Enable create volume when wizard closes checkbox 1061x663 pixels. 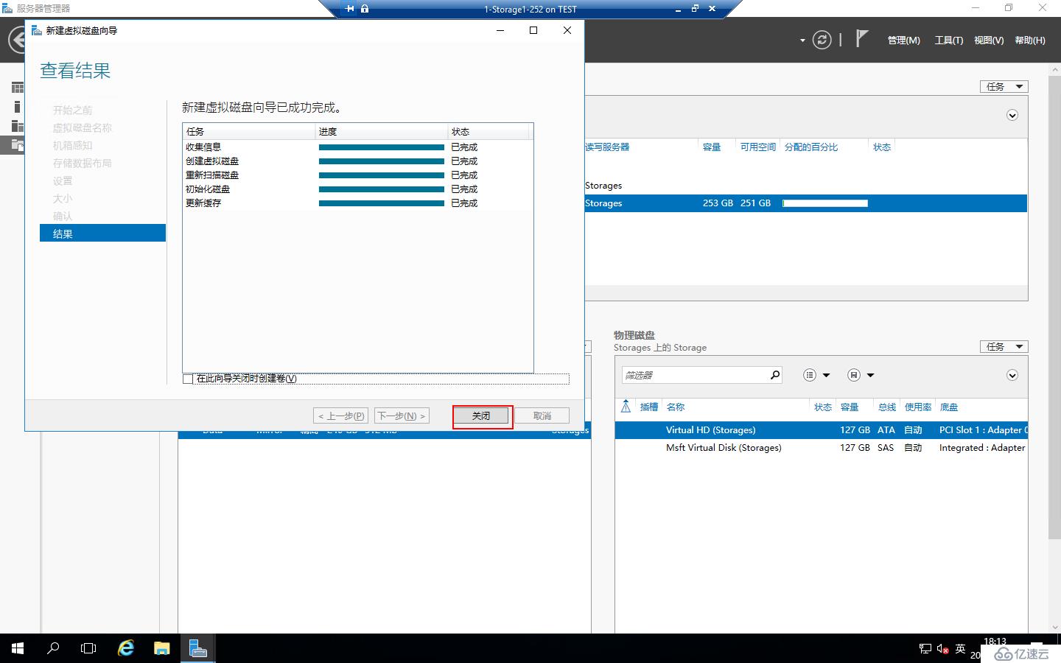pyautogui.click(x=188, y=379)
